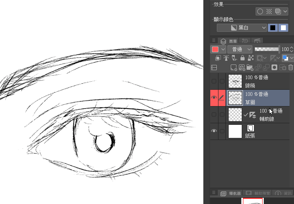Click the 輔助線 layer ruler icon
The image size is (294, 204).
point(253,115)
